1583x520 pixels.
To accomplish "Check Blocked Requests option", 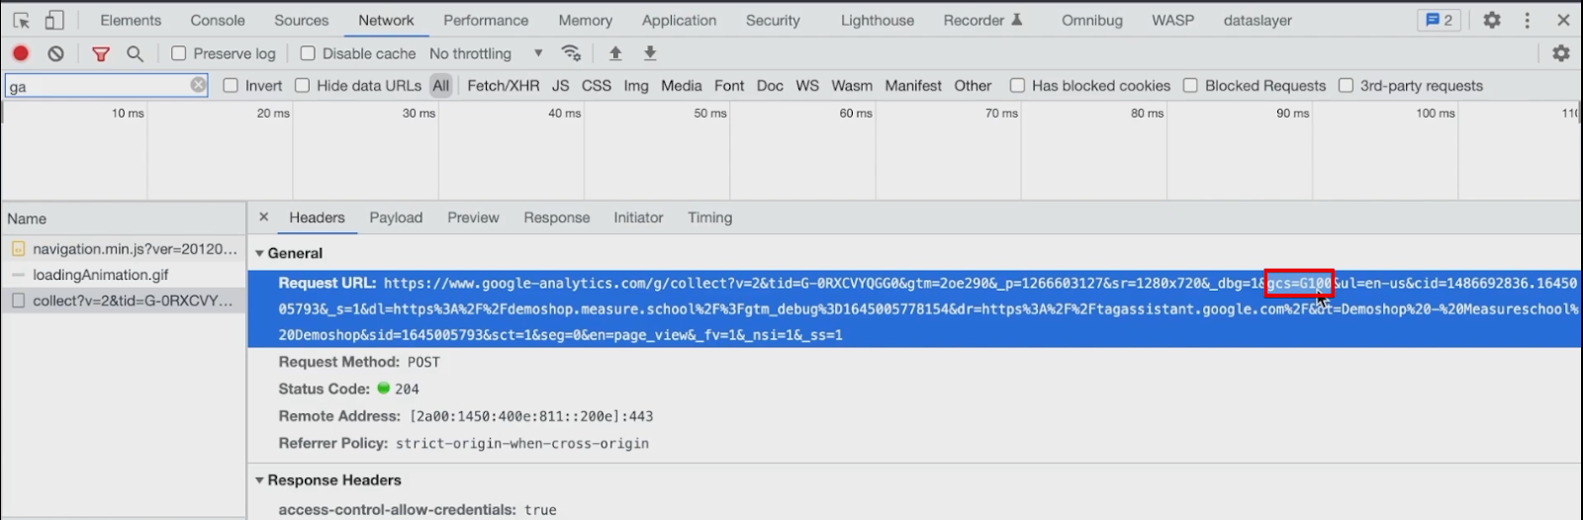I will pyautogui.click(x=1190, y=85).
